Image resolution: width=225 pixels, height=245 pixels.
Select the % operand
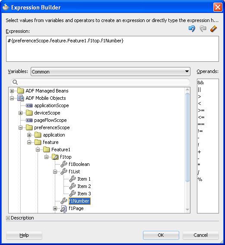tap(200, 179)
